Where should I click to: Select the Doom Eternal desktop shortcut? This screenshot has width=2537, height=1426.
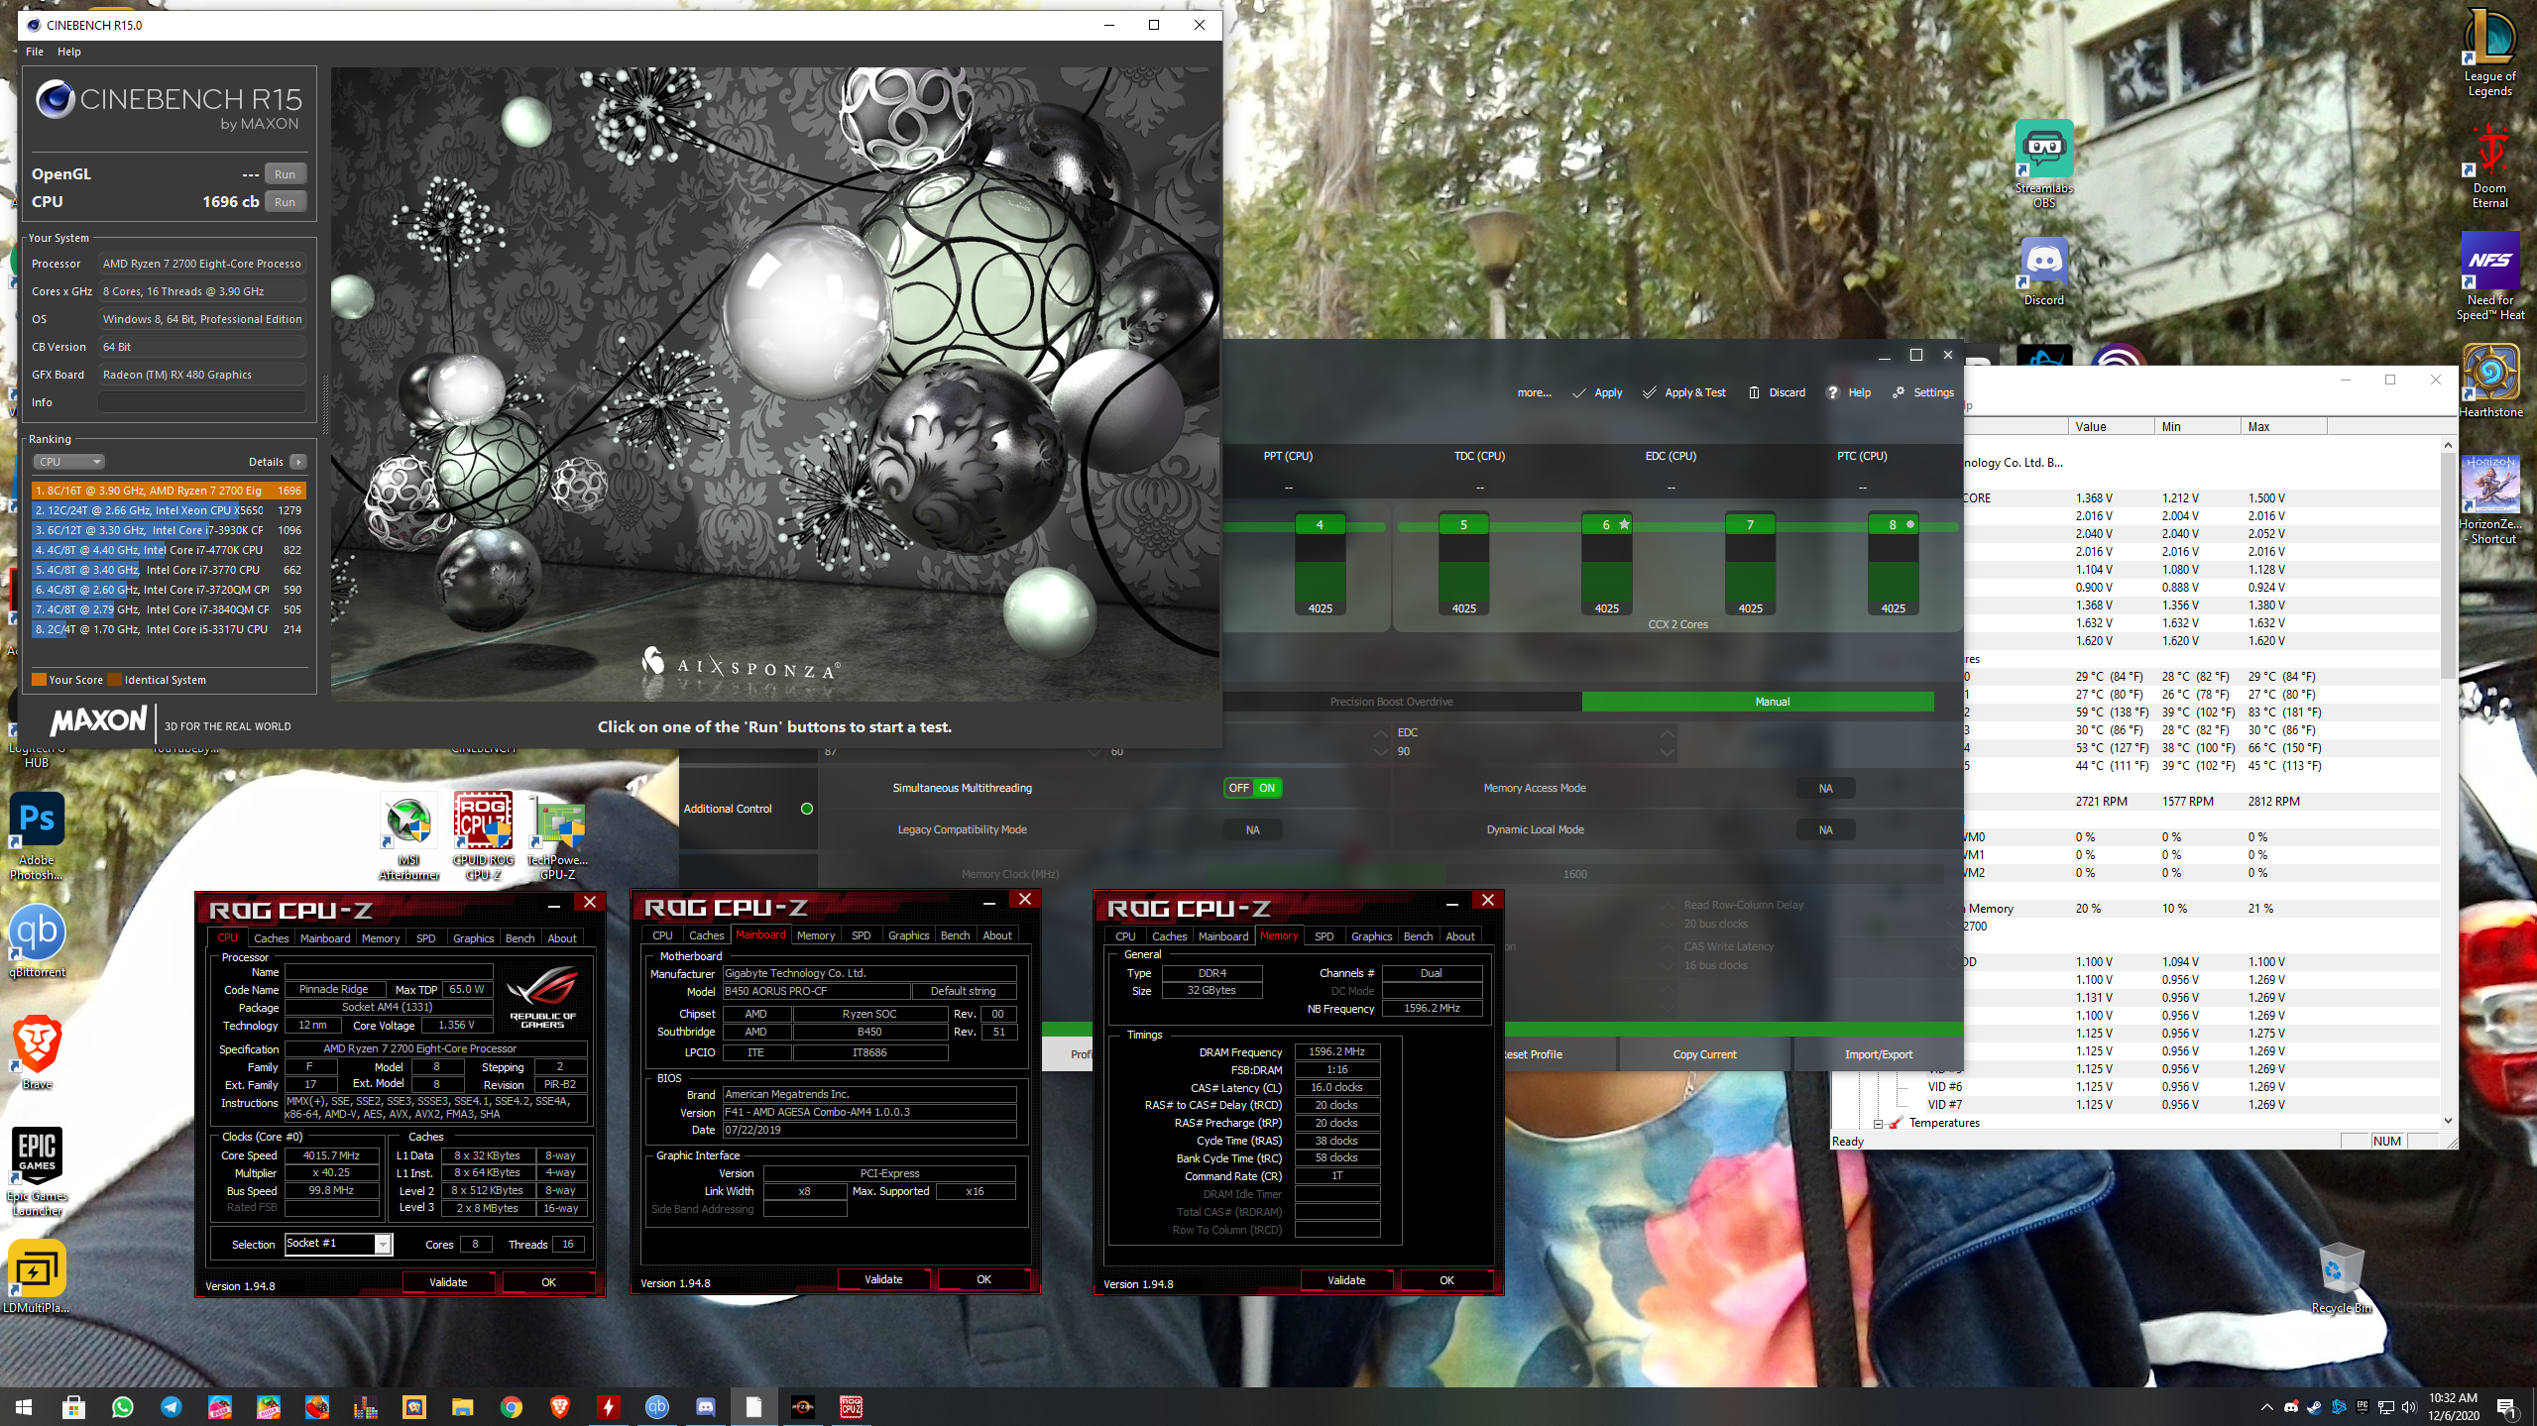[x=2489, y=164]
